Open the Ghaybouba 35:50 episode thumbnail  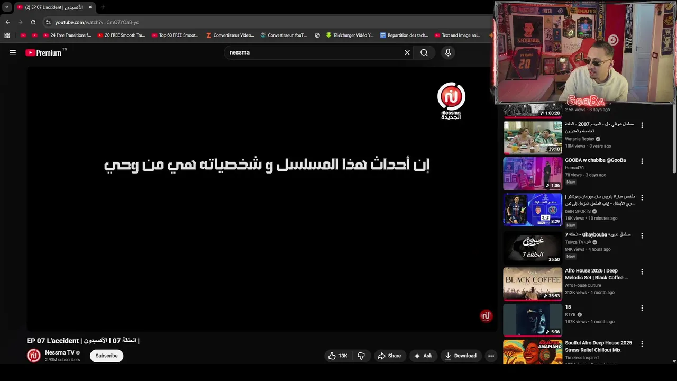click(533, 247)
